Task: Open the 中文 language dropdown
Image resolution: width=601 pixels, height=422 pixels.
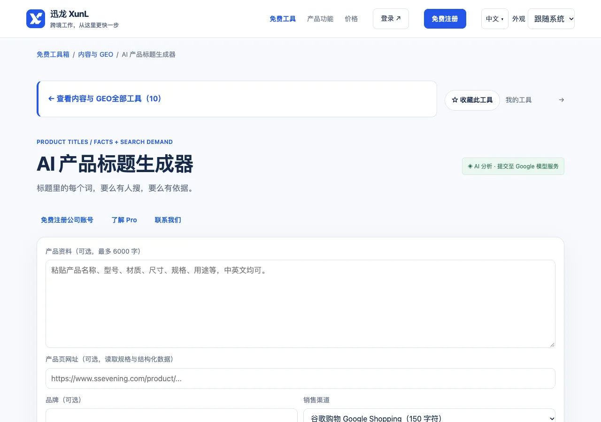Action: coord(495,19)
